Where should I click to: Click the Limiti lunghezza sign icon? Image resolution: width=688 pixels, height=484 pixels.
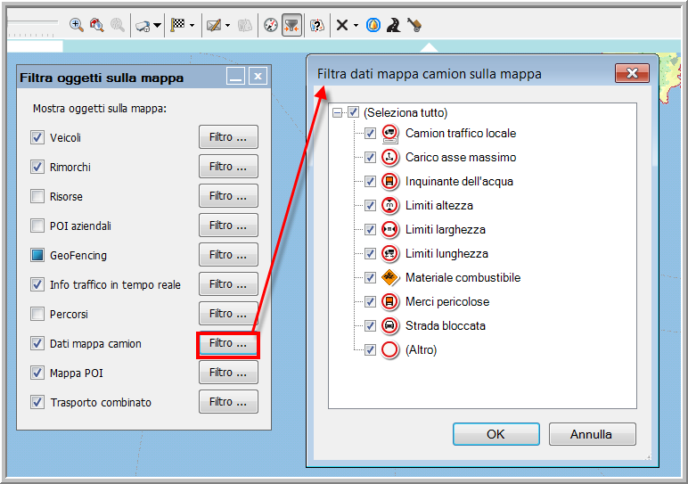tap(389, 254)
